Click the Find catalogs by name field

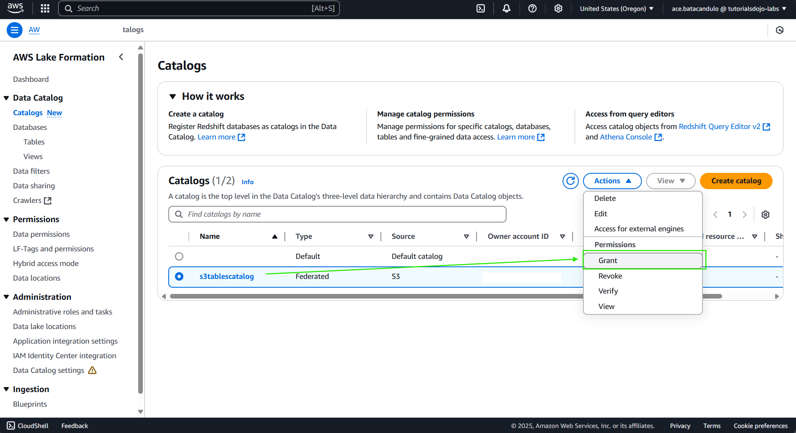point(337,214)
